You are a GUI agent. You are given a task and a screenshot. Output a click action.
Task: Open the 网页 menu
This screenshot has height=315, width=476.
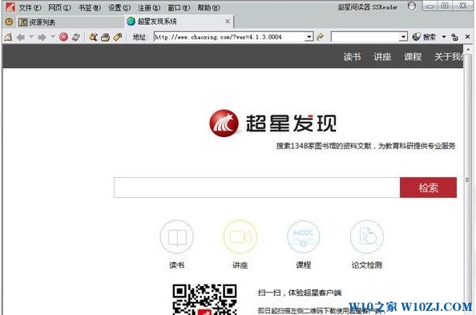pyautogui.click(x=59, y=7)
